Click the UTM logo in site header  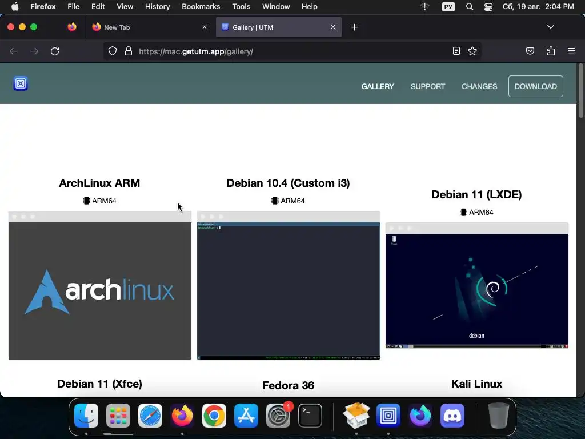[21, 83]
